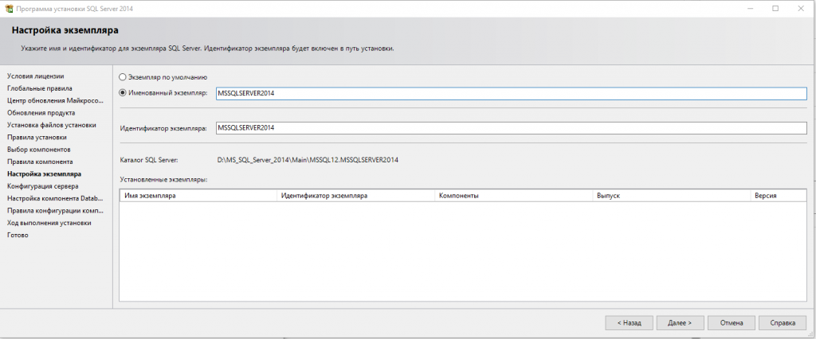Click the "< Назад" button
This screenshot has height=339, width=816.
pos(630,323)
